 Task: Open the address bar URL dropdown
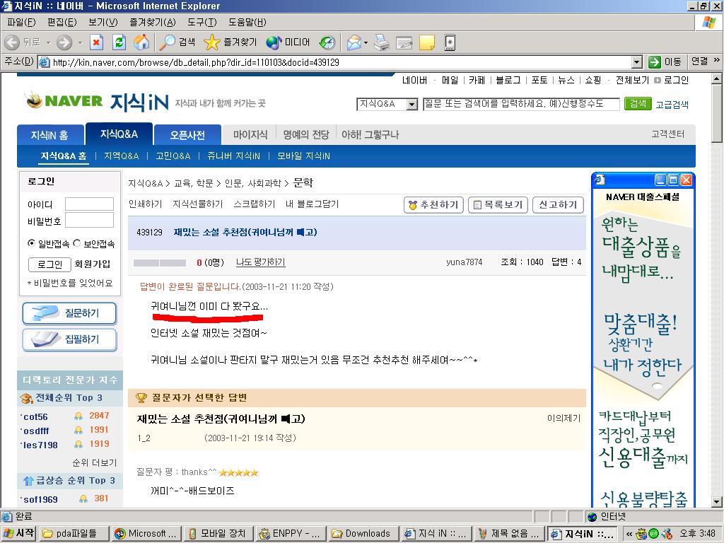pyautogui.click(x=636, y=62)
